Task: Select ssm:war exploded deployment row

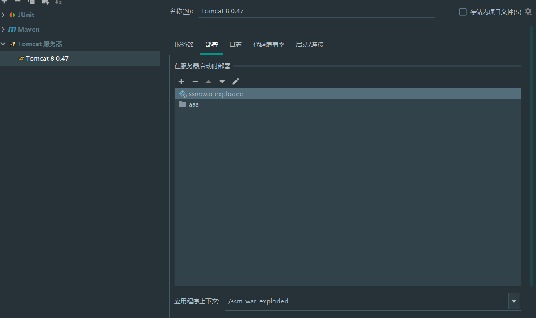Action: tap(348, 94)
